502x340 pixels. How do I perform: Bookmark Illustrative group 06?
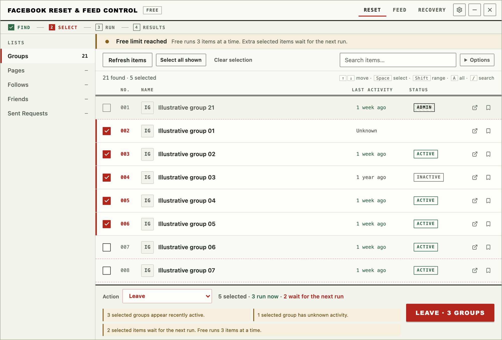pos(488,247)
